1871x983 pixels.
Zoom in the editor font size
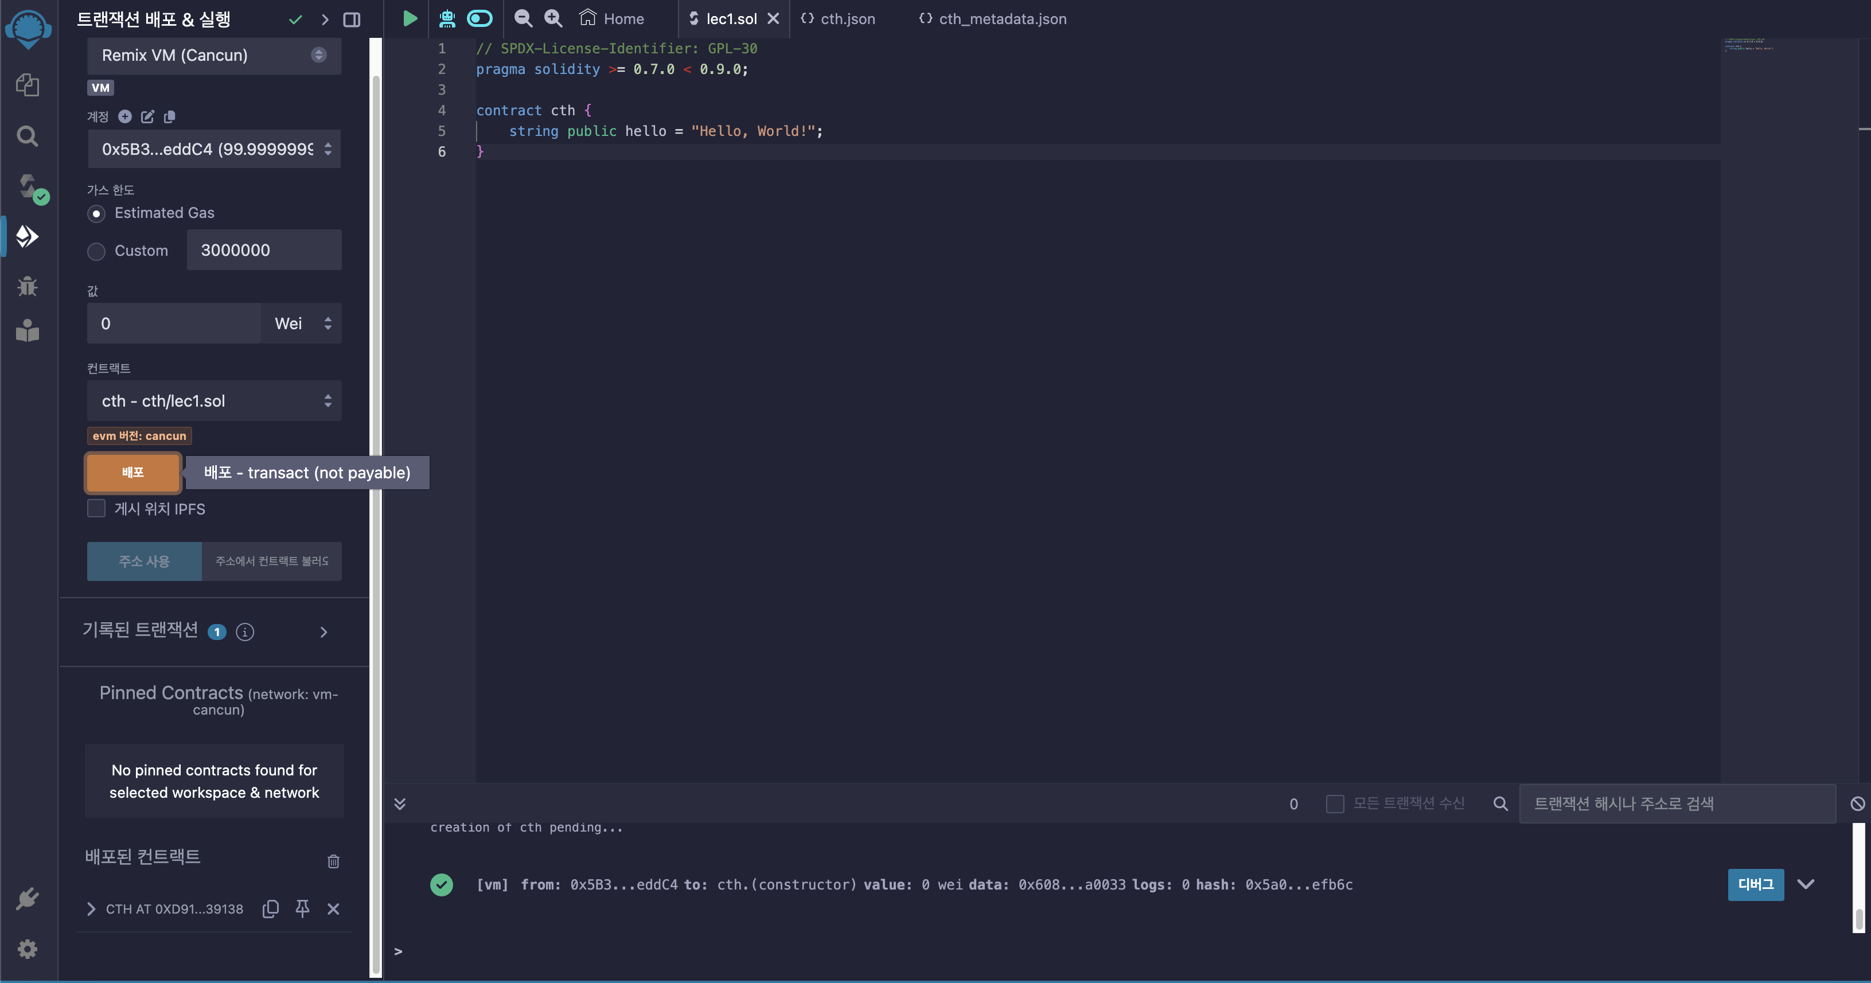pyautogui.click(x=553, y=19)
